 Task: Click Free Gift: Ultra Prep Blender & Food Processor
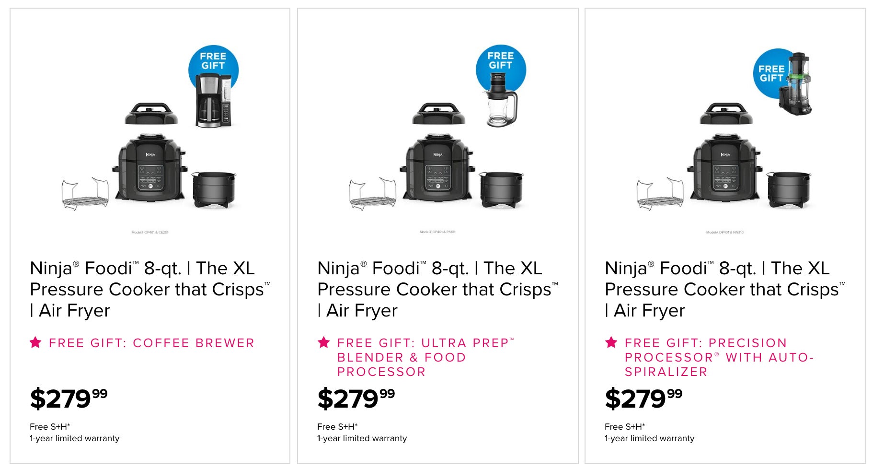425,357
